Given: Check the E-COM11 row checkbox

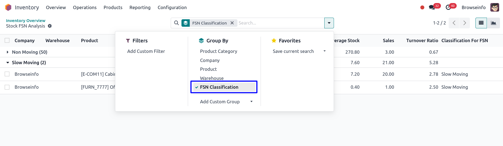Looking at the screenshot, I should [7, 74].
